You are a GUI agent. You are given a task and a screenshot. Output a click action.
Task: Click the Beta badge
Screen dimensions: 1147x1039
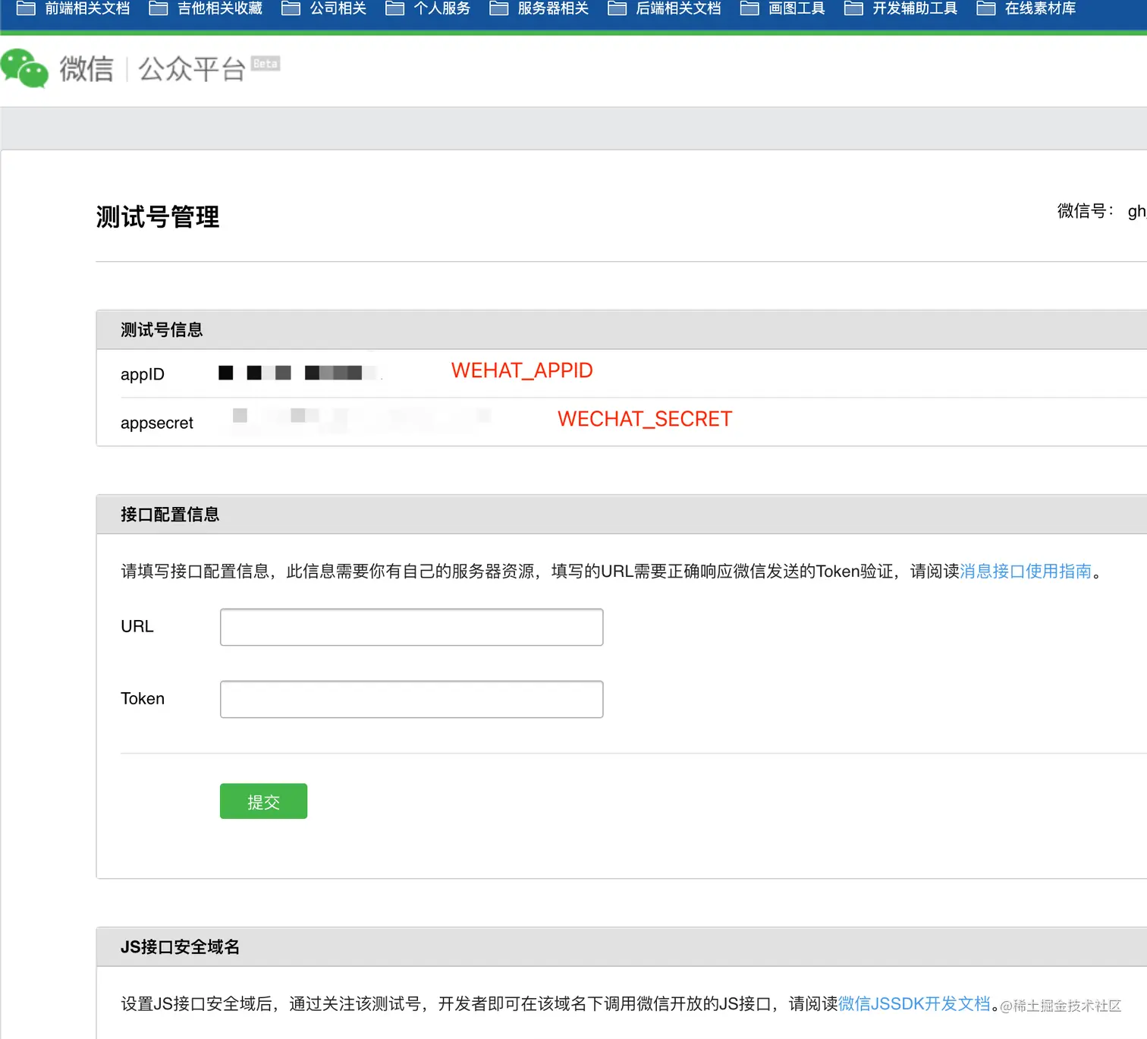pyautogui.click(x=266, y=64)
